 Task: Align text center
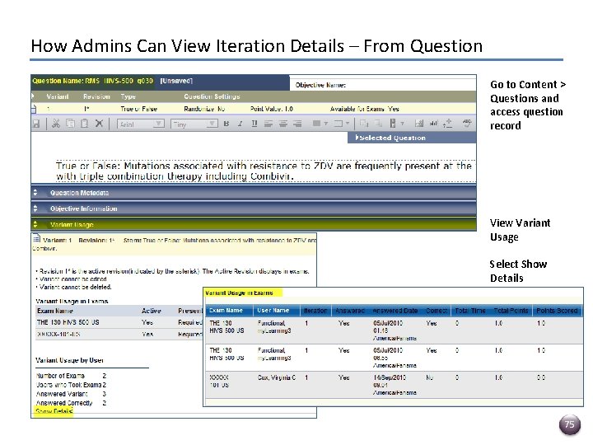click(x=282, y=124)
